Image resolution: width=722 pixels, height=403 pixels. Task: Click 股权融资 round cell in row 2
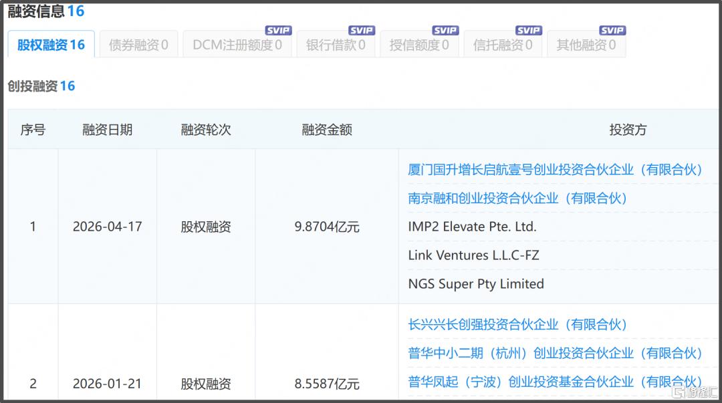[x=206, y=384]
